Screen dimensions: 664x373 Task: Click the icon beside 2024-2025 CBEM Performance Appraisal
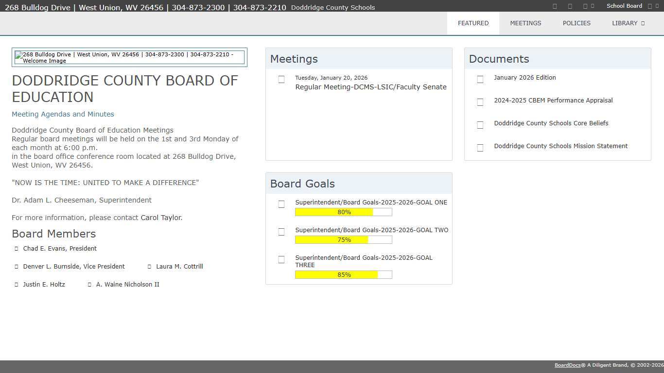480,102
